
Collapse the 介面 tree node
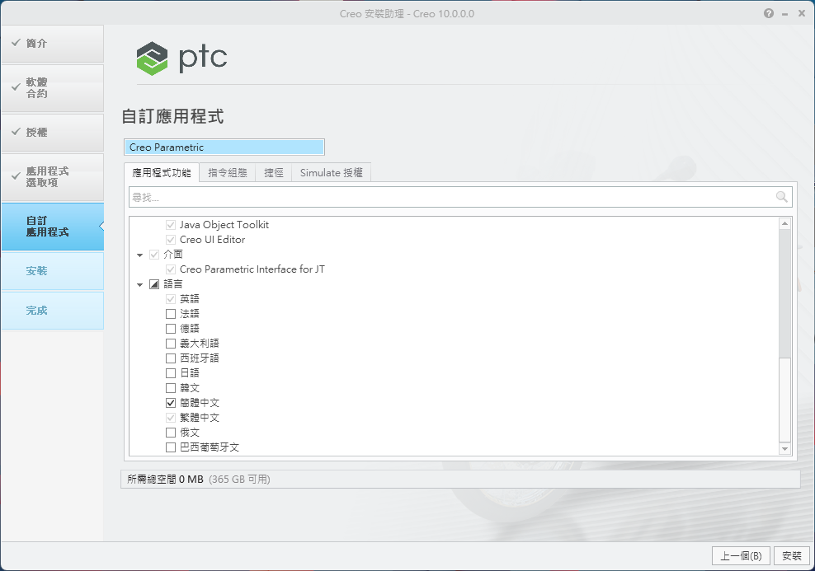[x=140, y=255]
